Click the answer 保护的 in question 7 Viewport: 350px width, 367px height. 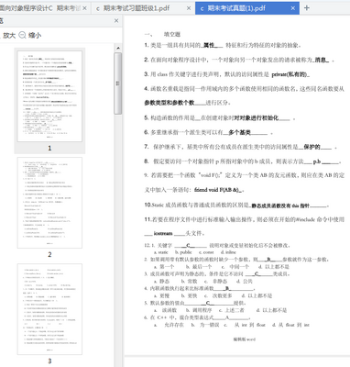tap(312, 147)
